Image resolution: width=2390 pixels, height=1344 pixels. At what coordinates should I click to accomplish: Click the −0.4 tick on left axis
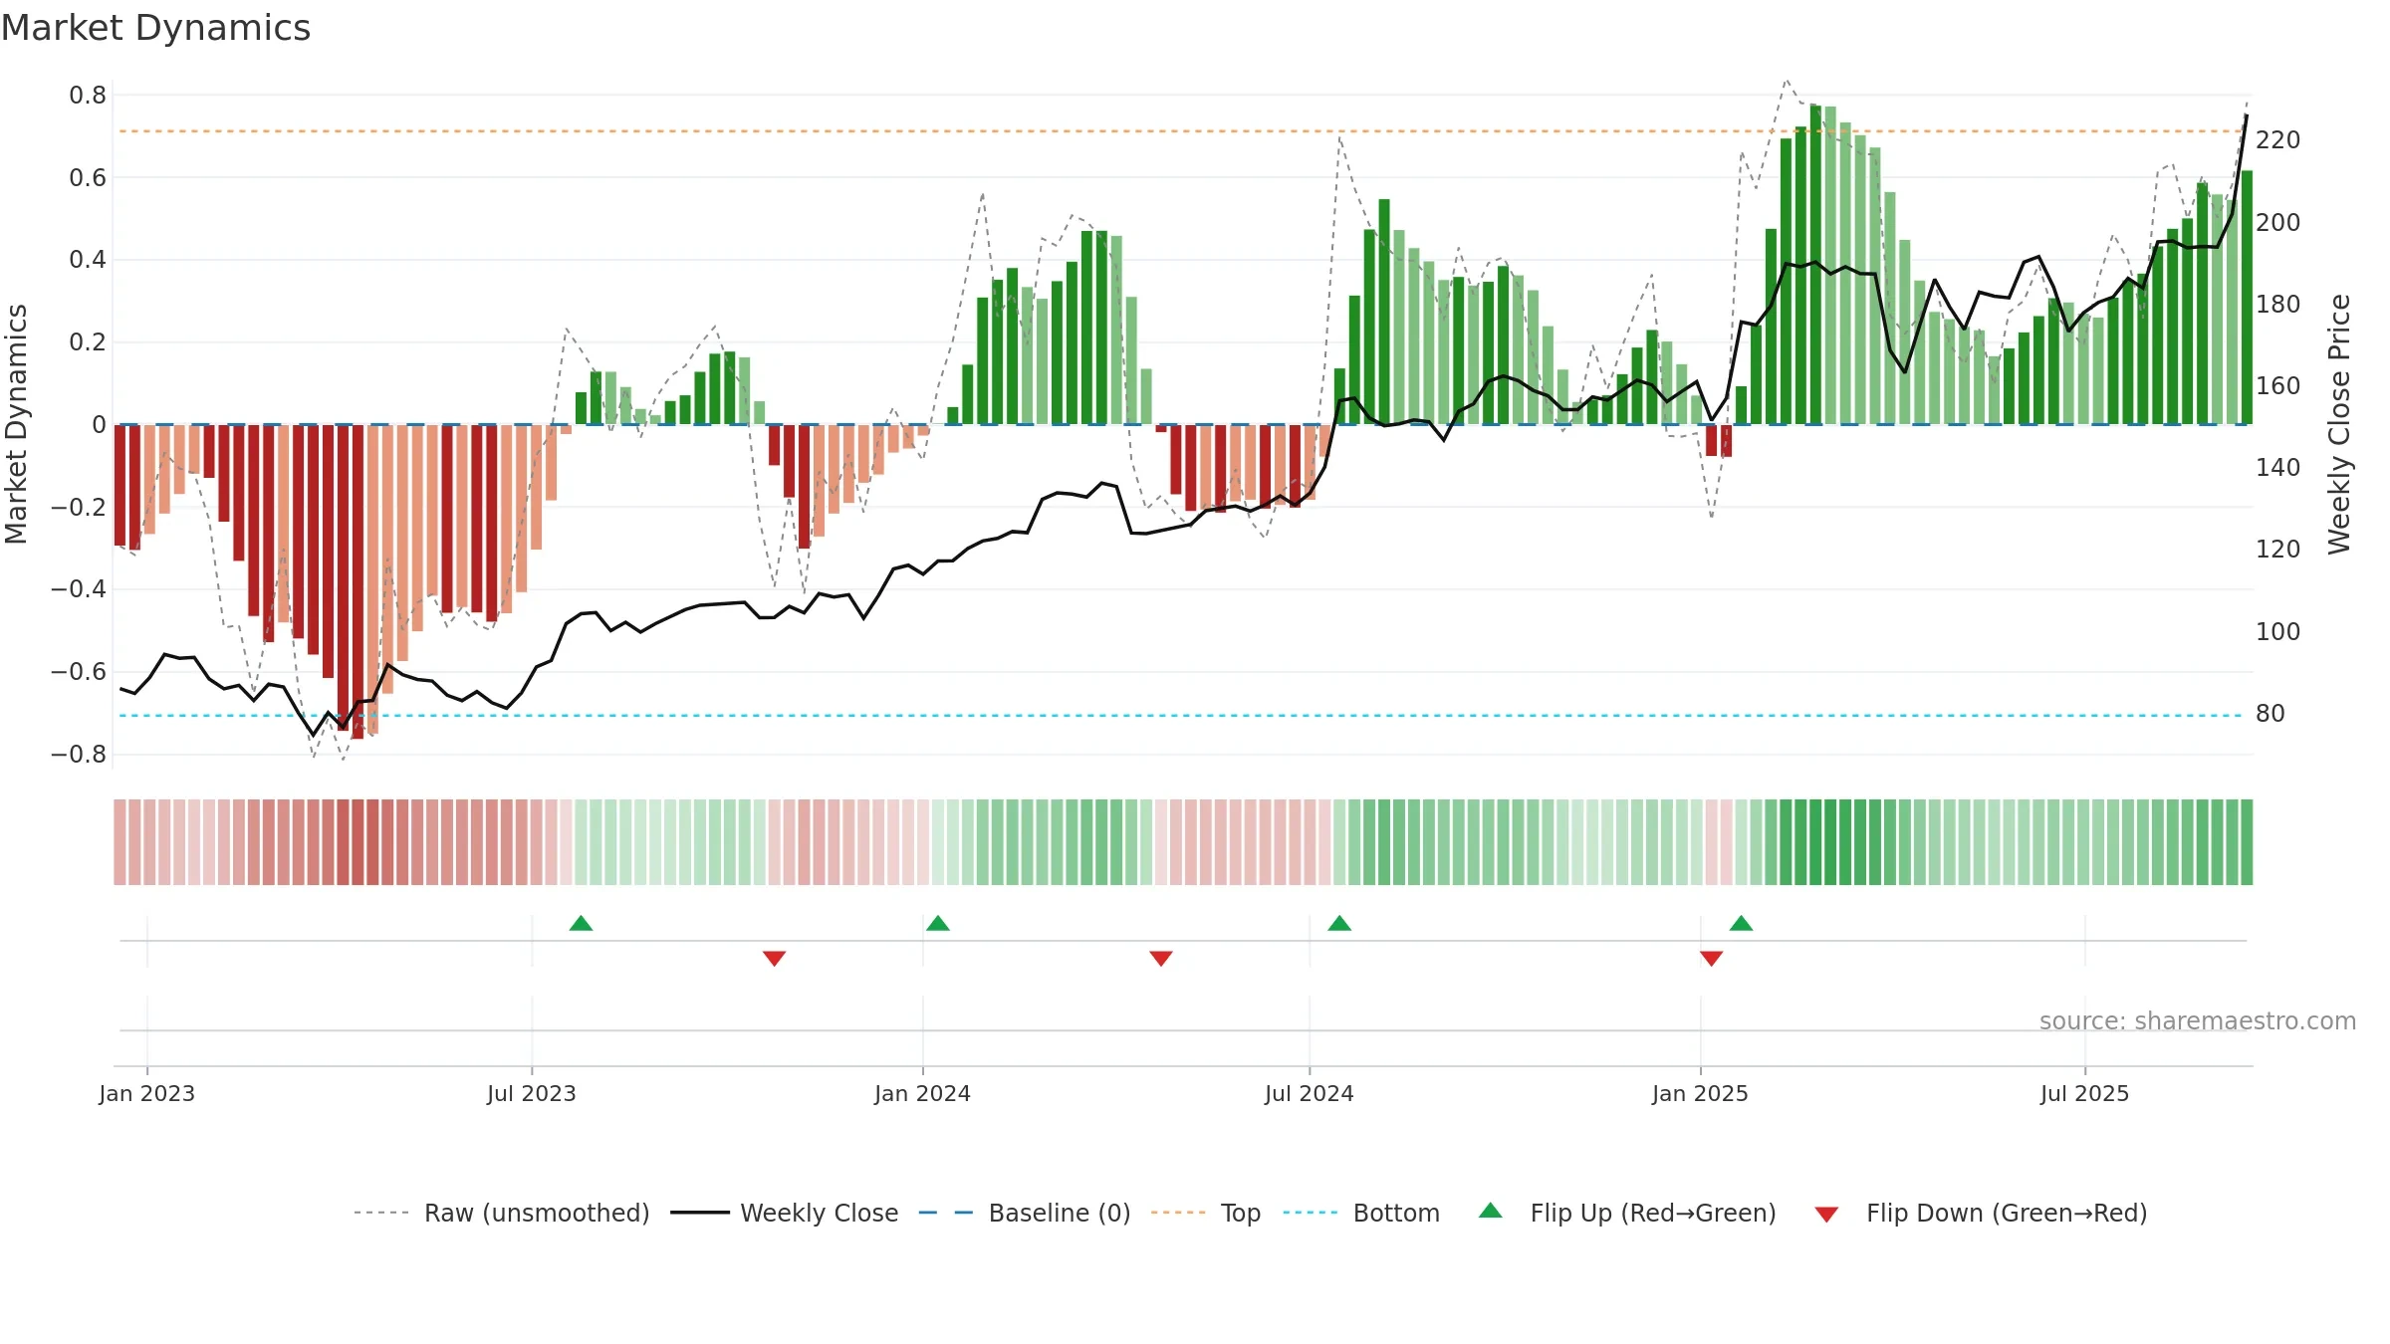(79, 589)
